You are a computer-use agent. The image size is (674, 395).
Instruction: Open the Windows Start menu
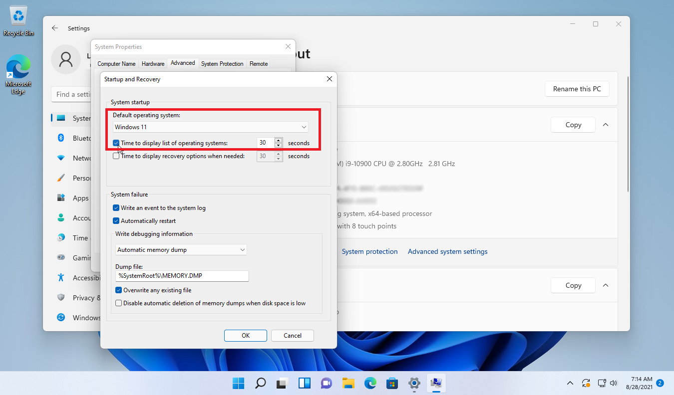pyautogui.click(x=238, y=383)
